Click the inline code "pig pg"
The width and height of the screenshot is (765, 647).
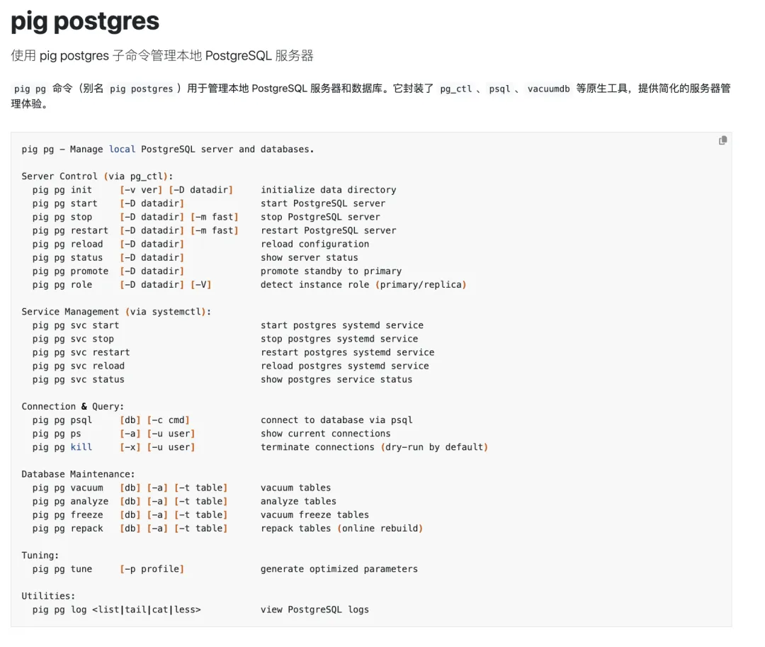(30, 89)
